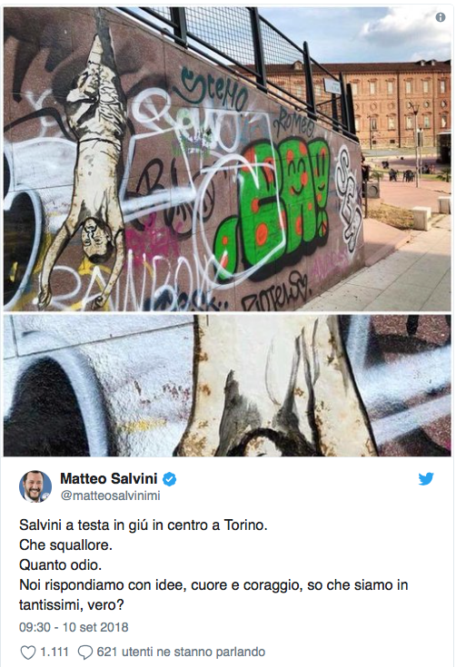Click the line 'Salvini a testa in giú'
456x667 pixels.
click(143, 525)
